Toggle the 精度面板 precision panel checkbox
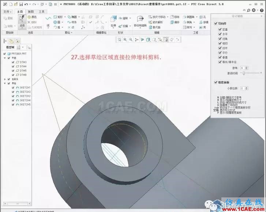The width and height of the screenshot is (266, 212). (x=216, y=82)
